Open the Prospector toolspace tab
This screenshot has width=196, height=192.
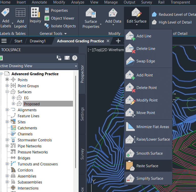82,74
